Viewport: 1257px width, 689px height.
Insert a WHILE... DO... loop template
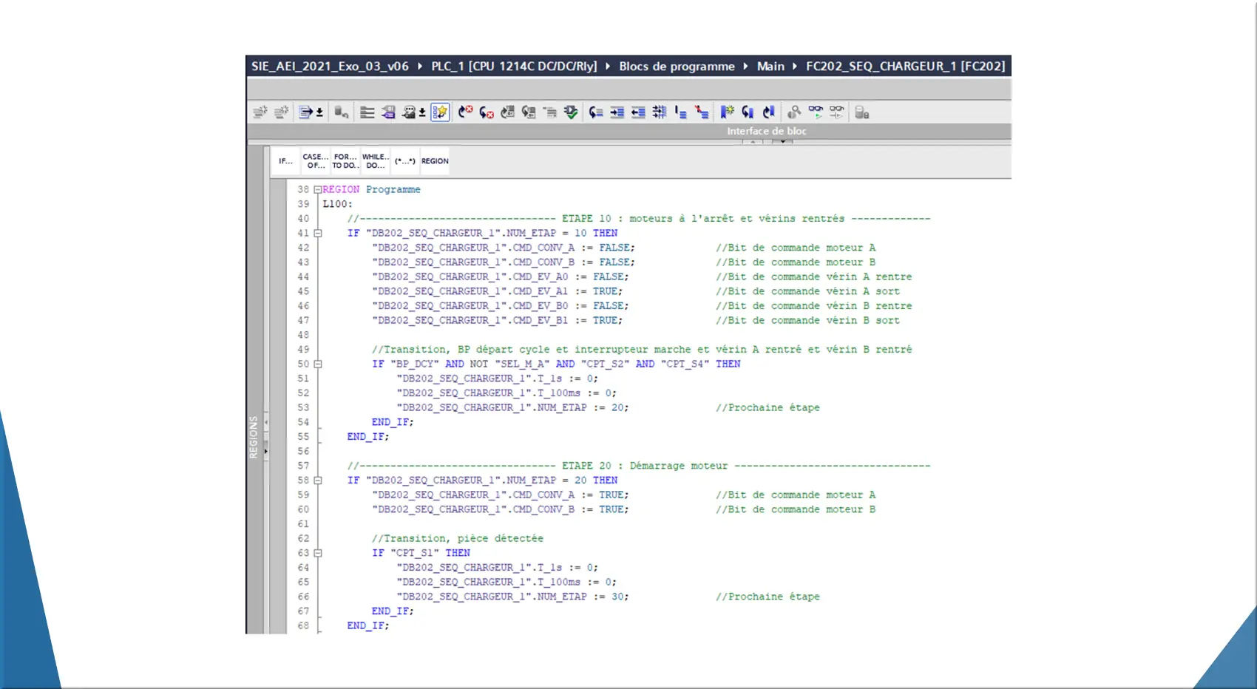coord(375,161)
